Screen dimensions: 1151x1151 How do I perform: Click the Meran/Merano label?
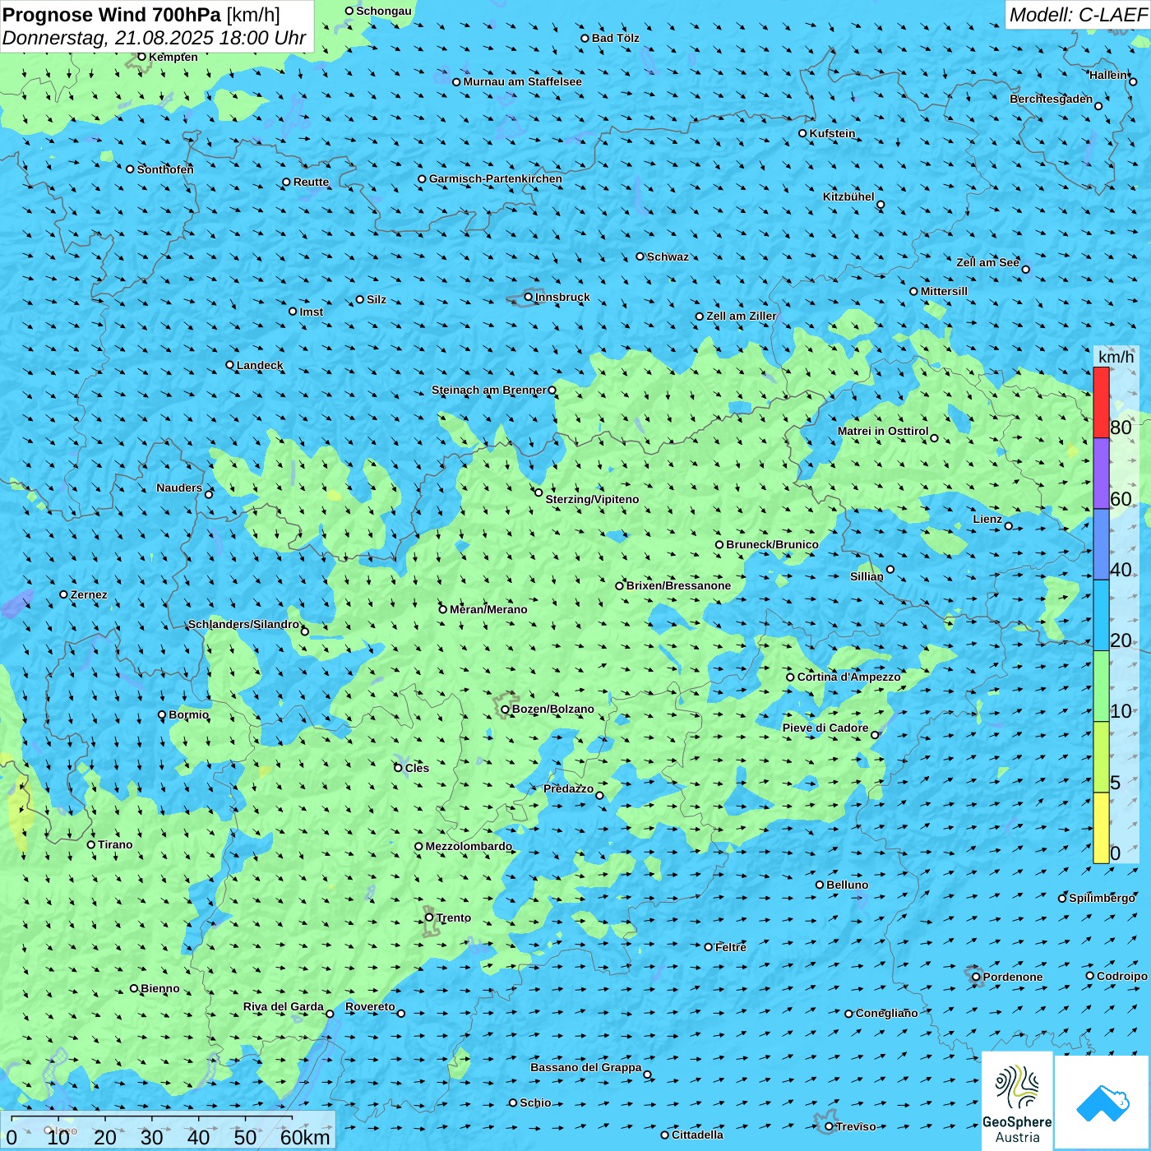[x=488, y=609]
